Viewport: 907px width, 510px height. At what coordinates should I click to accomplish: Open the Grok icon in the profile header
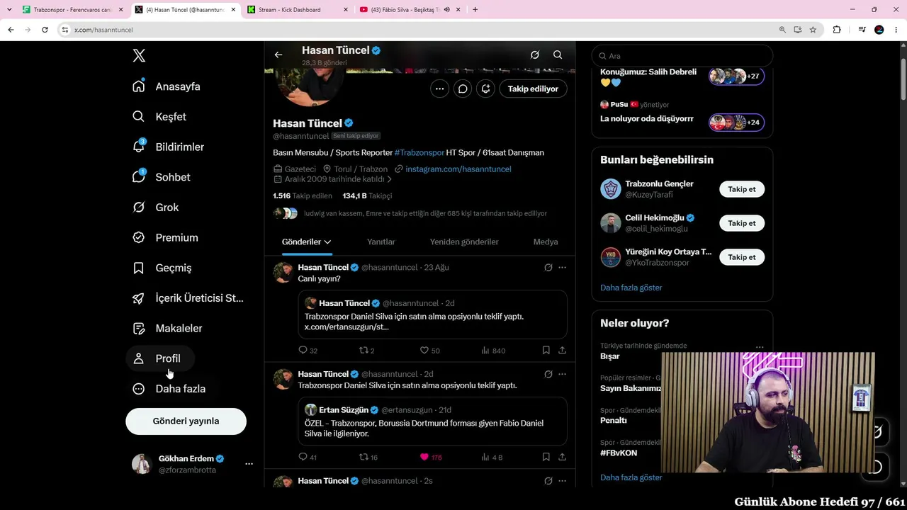[535, 55]
